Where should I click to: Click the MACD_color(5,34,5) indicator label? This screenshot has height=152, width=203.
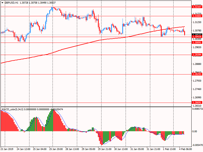[12, 109]
